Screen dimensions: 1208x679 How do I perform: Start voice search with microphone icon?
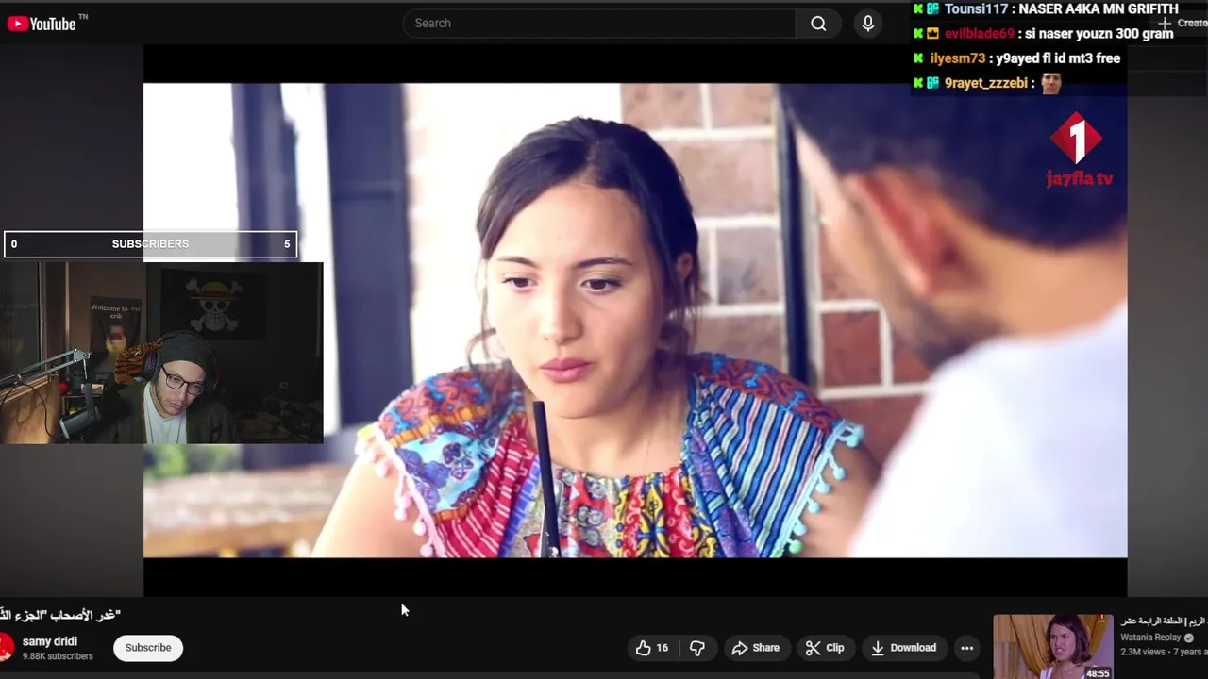(x=868, y=24)
